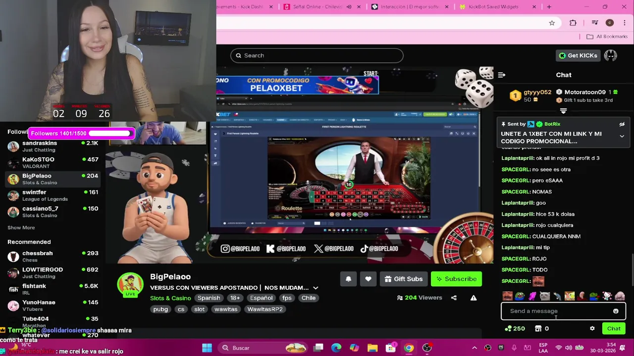Open Microsoft Edge from taskbar
634x356 pixels.
point(336,348)
